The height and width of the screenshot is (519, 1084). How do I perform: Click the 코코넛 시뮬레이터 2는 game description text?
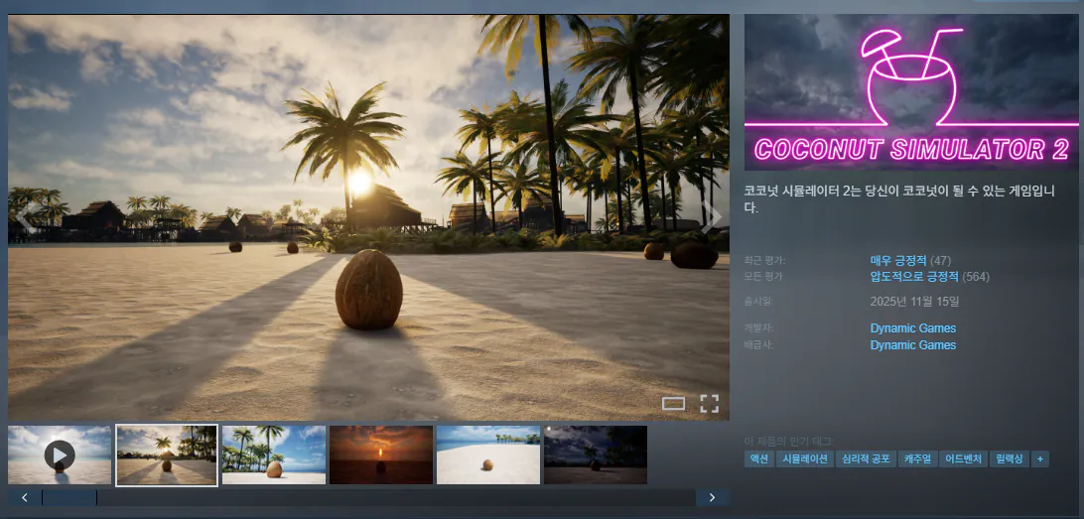pos(899,199)
